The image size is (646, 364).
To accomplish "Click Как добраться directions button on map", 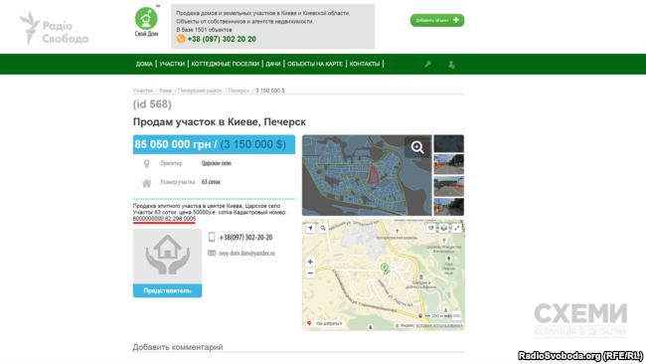I will (x=325, y=323).
